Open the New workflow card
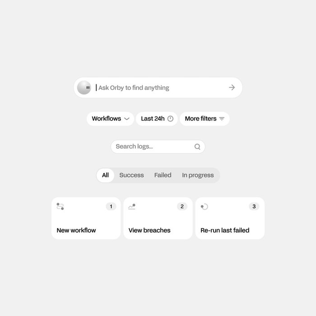This screenshot has width=316, height=316. coord(86,218)
